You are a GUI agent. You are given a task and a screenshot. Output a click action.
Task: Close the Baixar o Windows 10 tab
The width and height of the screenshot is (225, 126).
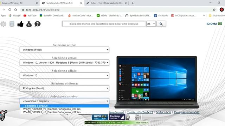37,3
